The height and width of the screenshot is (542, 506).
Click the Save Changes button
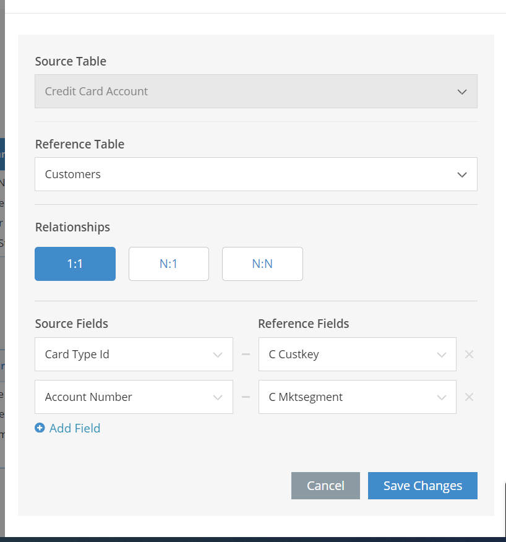point(422,486)
